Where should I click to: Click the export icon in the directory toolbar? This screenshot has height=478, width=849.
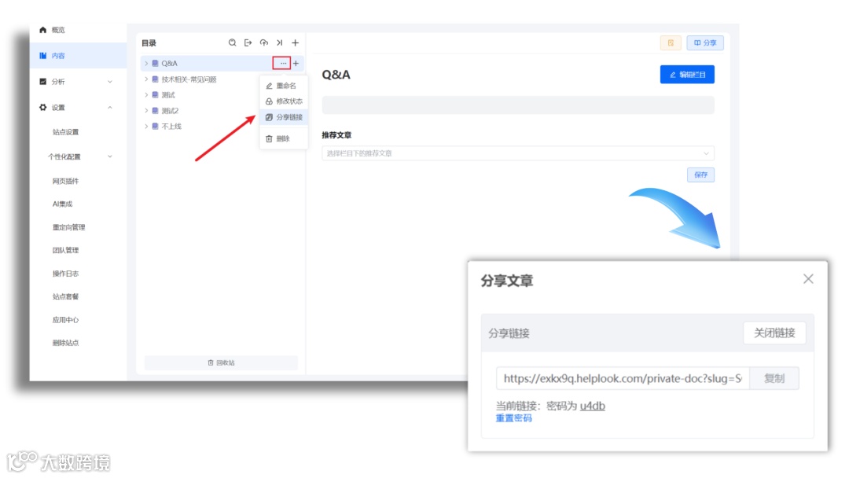(248, 42)
